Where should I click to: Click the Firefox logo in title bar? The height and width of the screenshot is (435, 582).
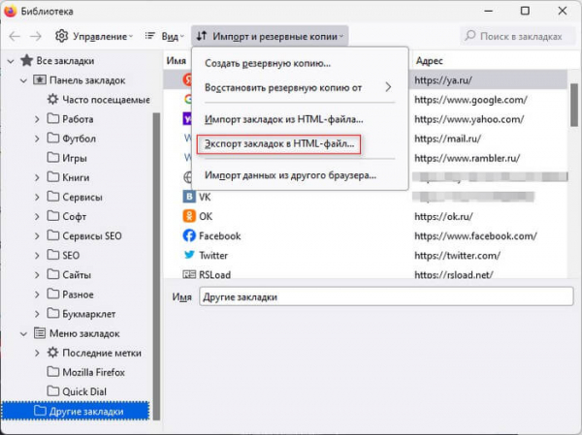click(x=10, y=11)
